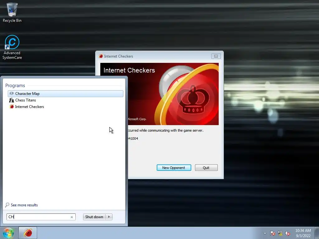Expand the Shut down options arrow
Viewport: 319px width, 239px height.
(x=109, y=217)
